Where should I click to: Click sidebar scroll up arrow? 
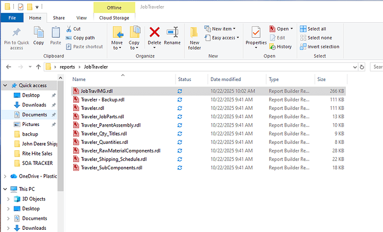pyautogui.click(x=61, y=78)
